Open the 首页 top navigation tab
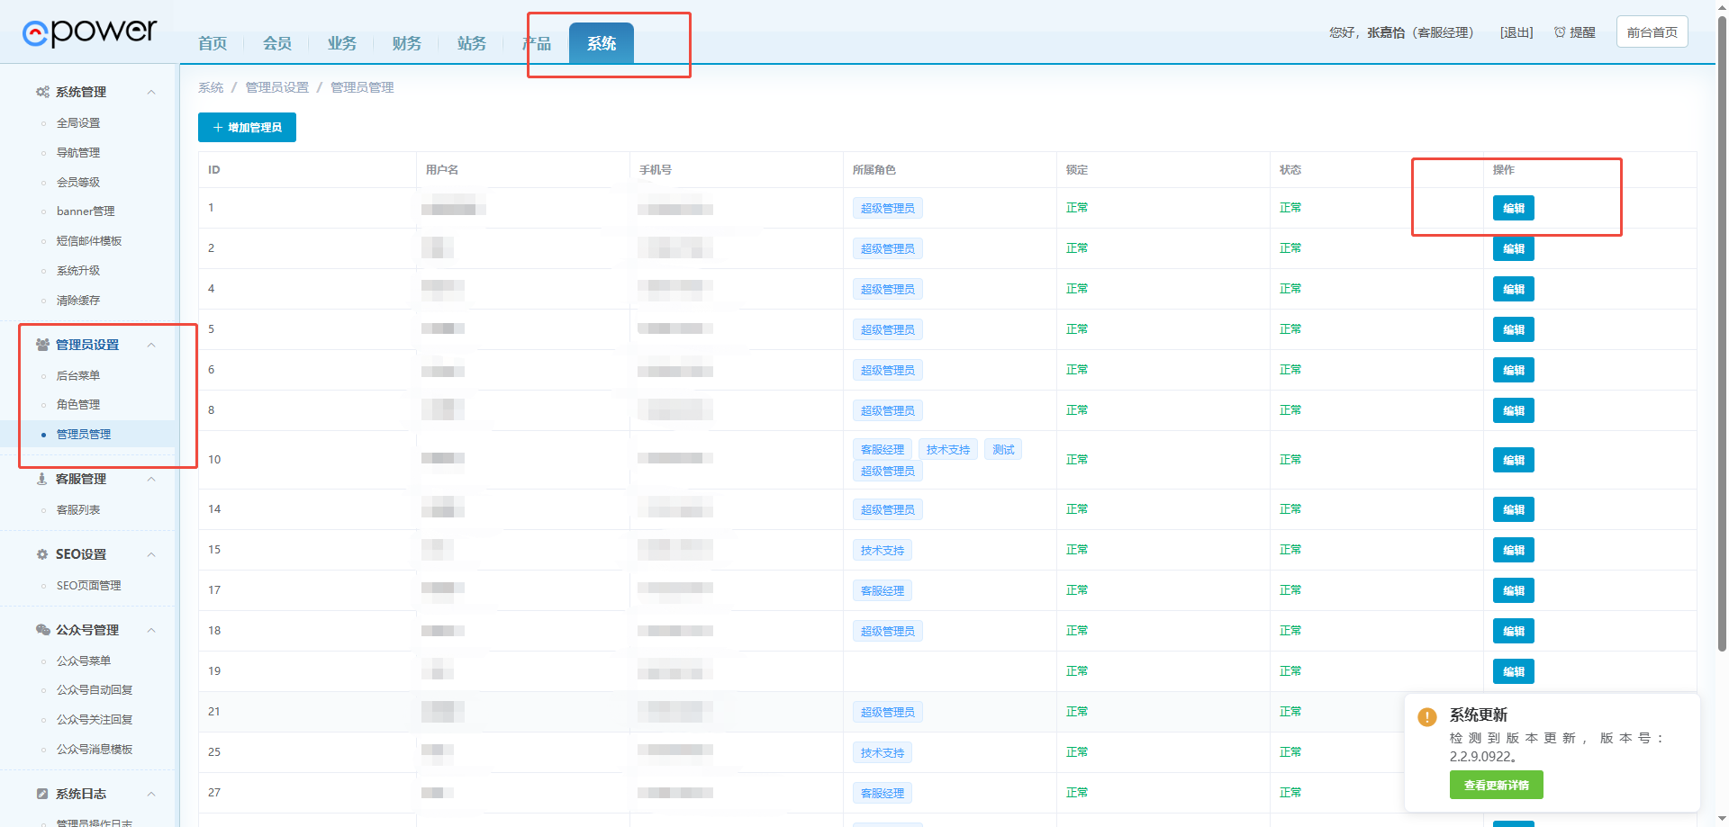The width and height of the screenshot is (1729, 827). tap(213, 43)
